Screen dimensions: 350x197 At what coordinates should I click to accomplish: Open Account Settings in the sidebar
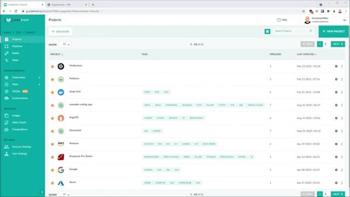(22, 147)
